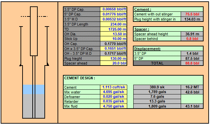Click the '3.5" M.D' label cell
210x125 pixels.
point(82,19)
